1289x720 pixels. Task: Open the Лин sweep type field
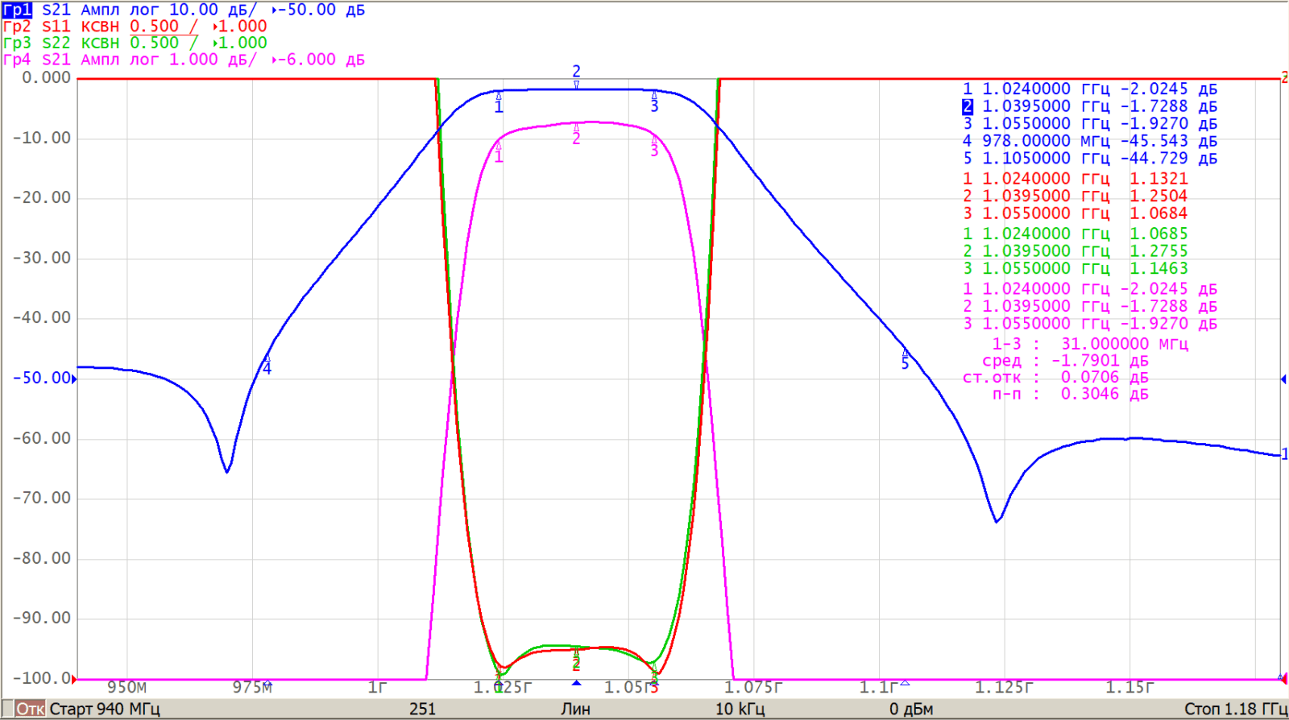[x=575, y=710]
